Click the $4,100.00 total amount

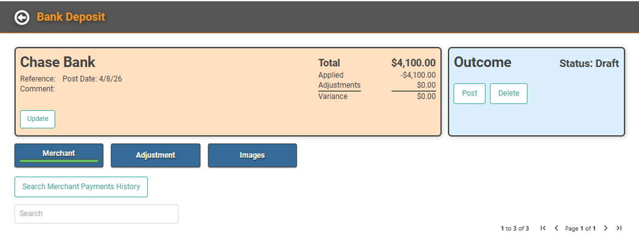click(x=413, y=63)
